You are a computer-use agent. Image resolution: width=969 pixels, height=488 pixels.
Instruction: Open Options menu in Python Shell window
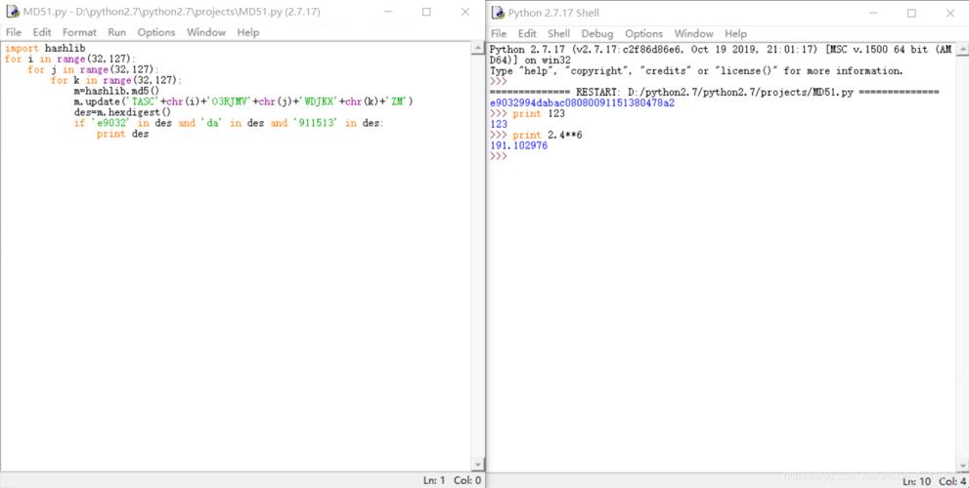click(643, 33)
